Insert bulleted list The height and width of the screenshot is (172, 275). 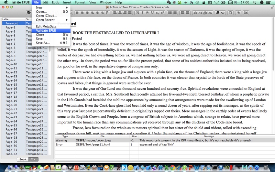coord(170,13)
